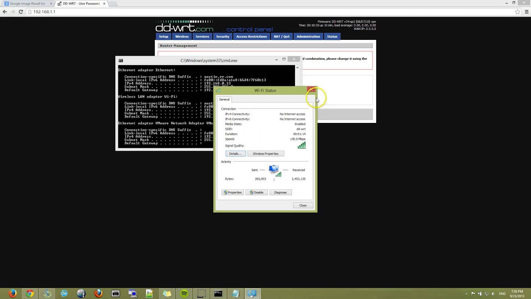
Task: Open the black console window taskbar icon
Action: (x=115, y=294)
